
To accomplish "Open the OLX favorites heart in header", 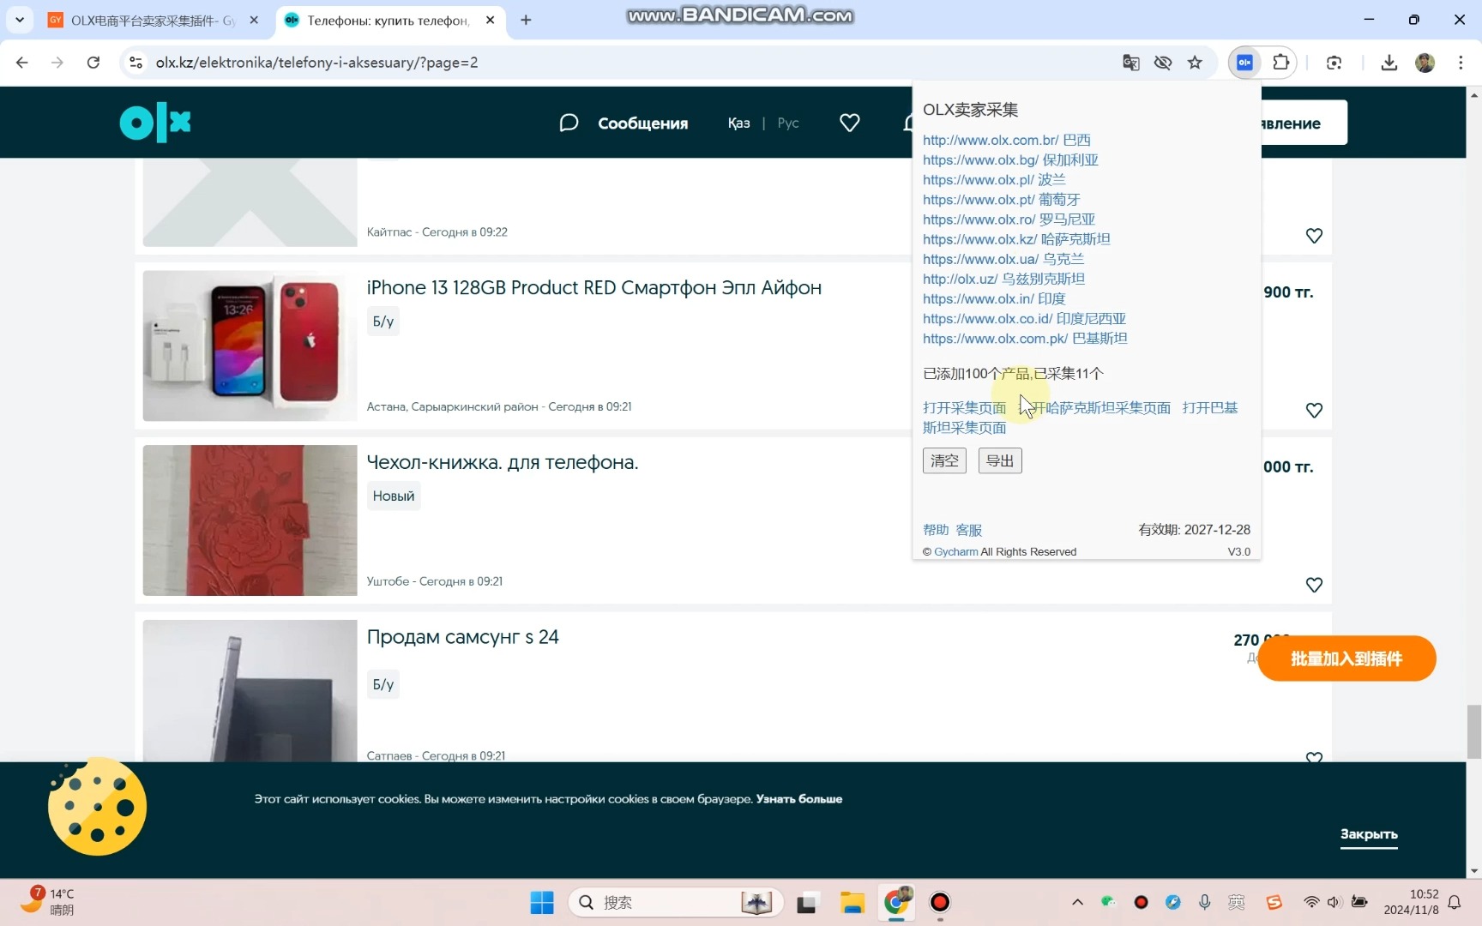I will (x=849, y=123).
